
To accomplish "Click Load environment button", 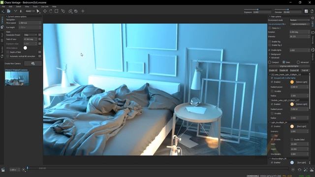I will point(300,24).
